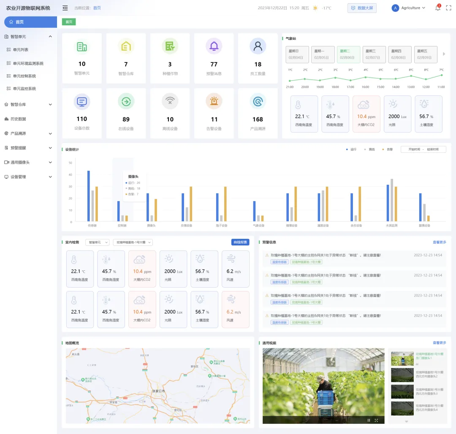
Task: Click the 智慧仓库 house icon card
Action: 126,46
